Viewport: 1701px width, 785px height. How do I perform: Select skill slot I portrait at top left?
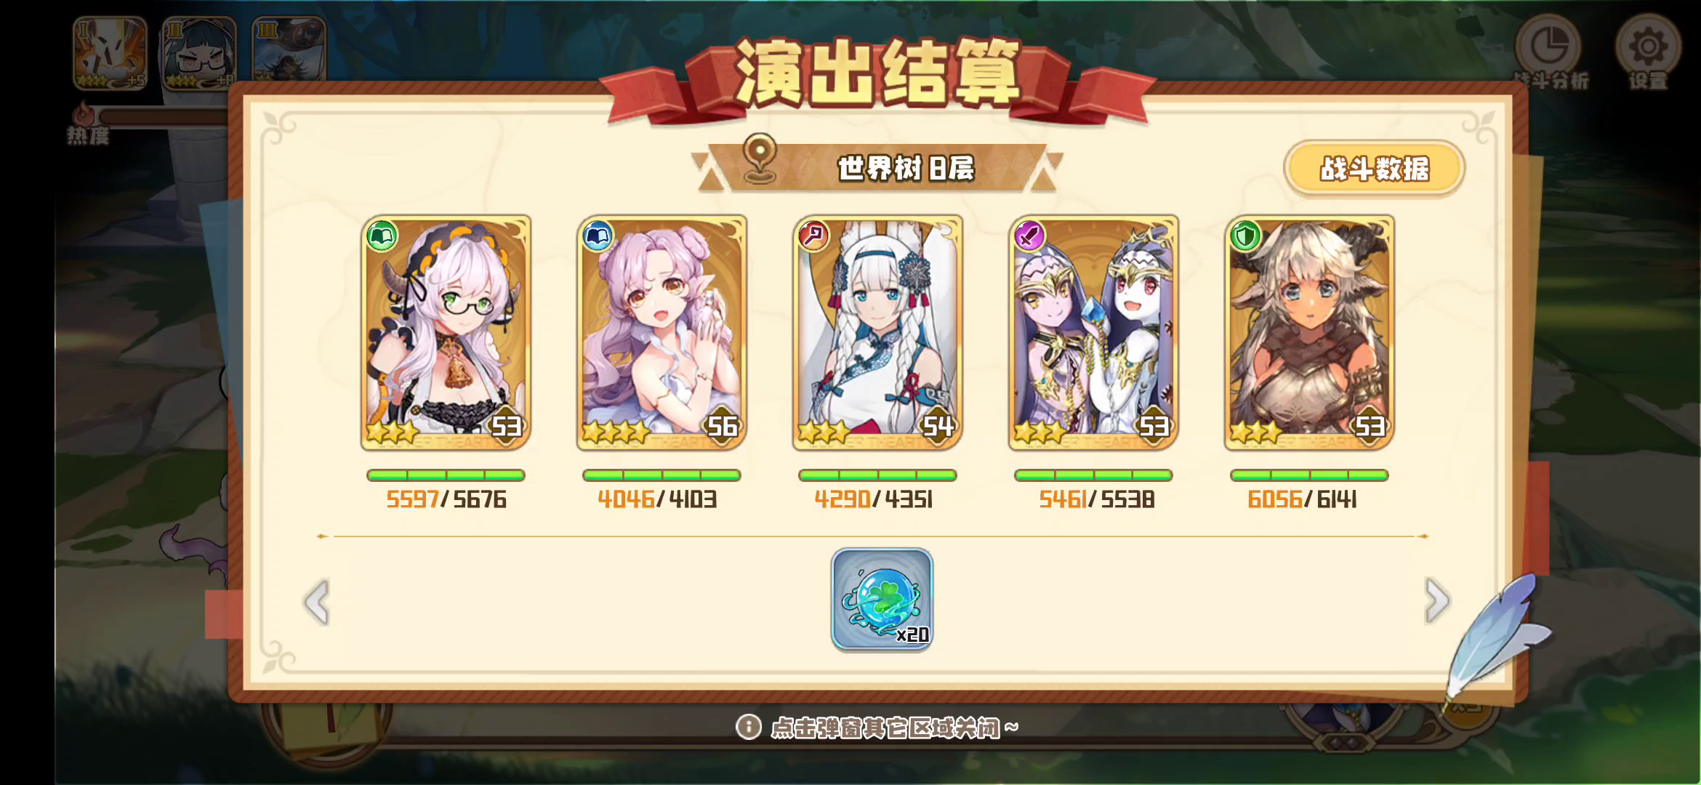[110, 54]
